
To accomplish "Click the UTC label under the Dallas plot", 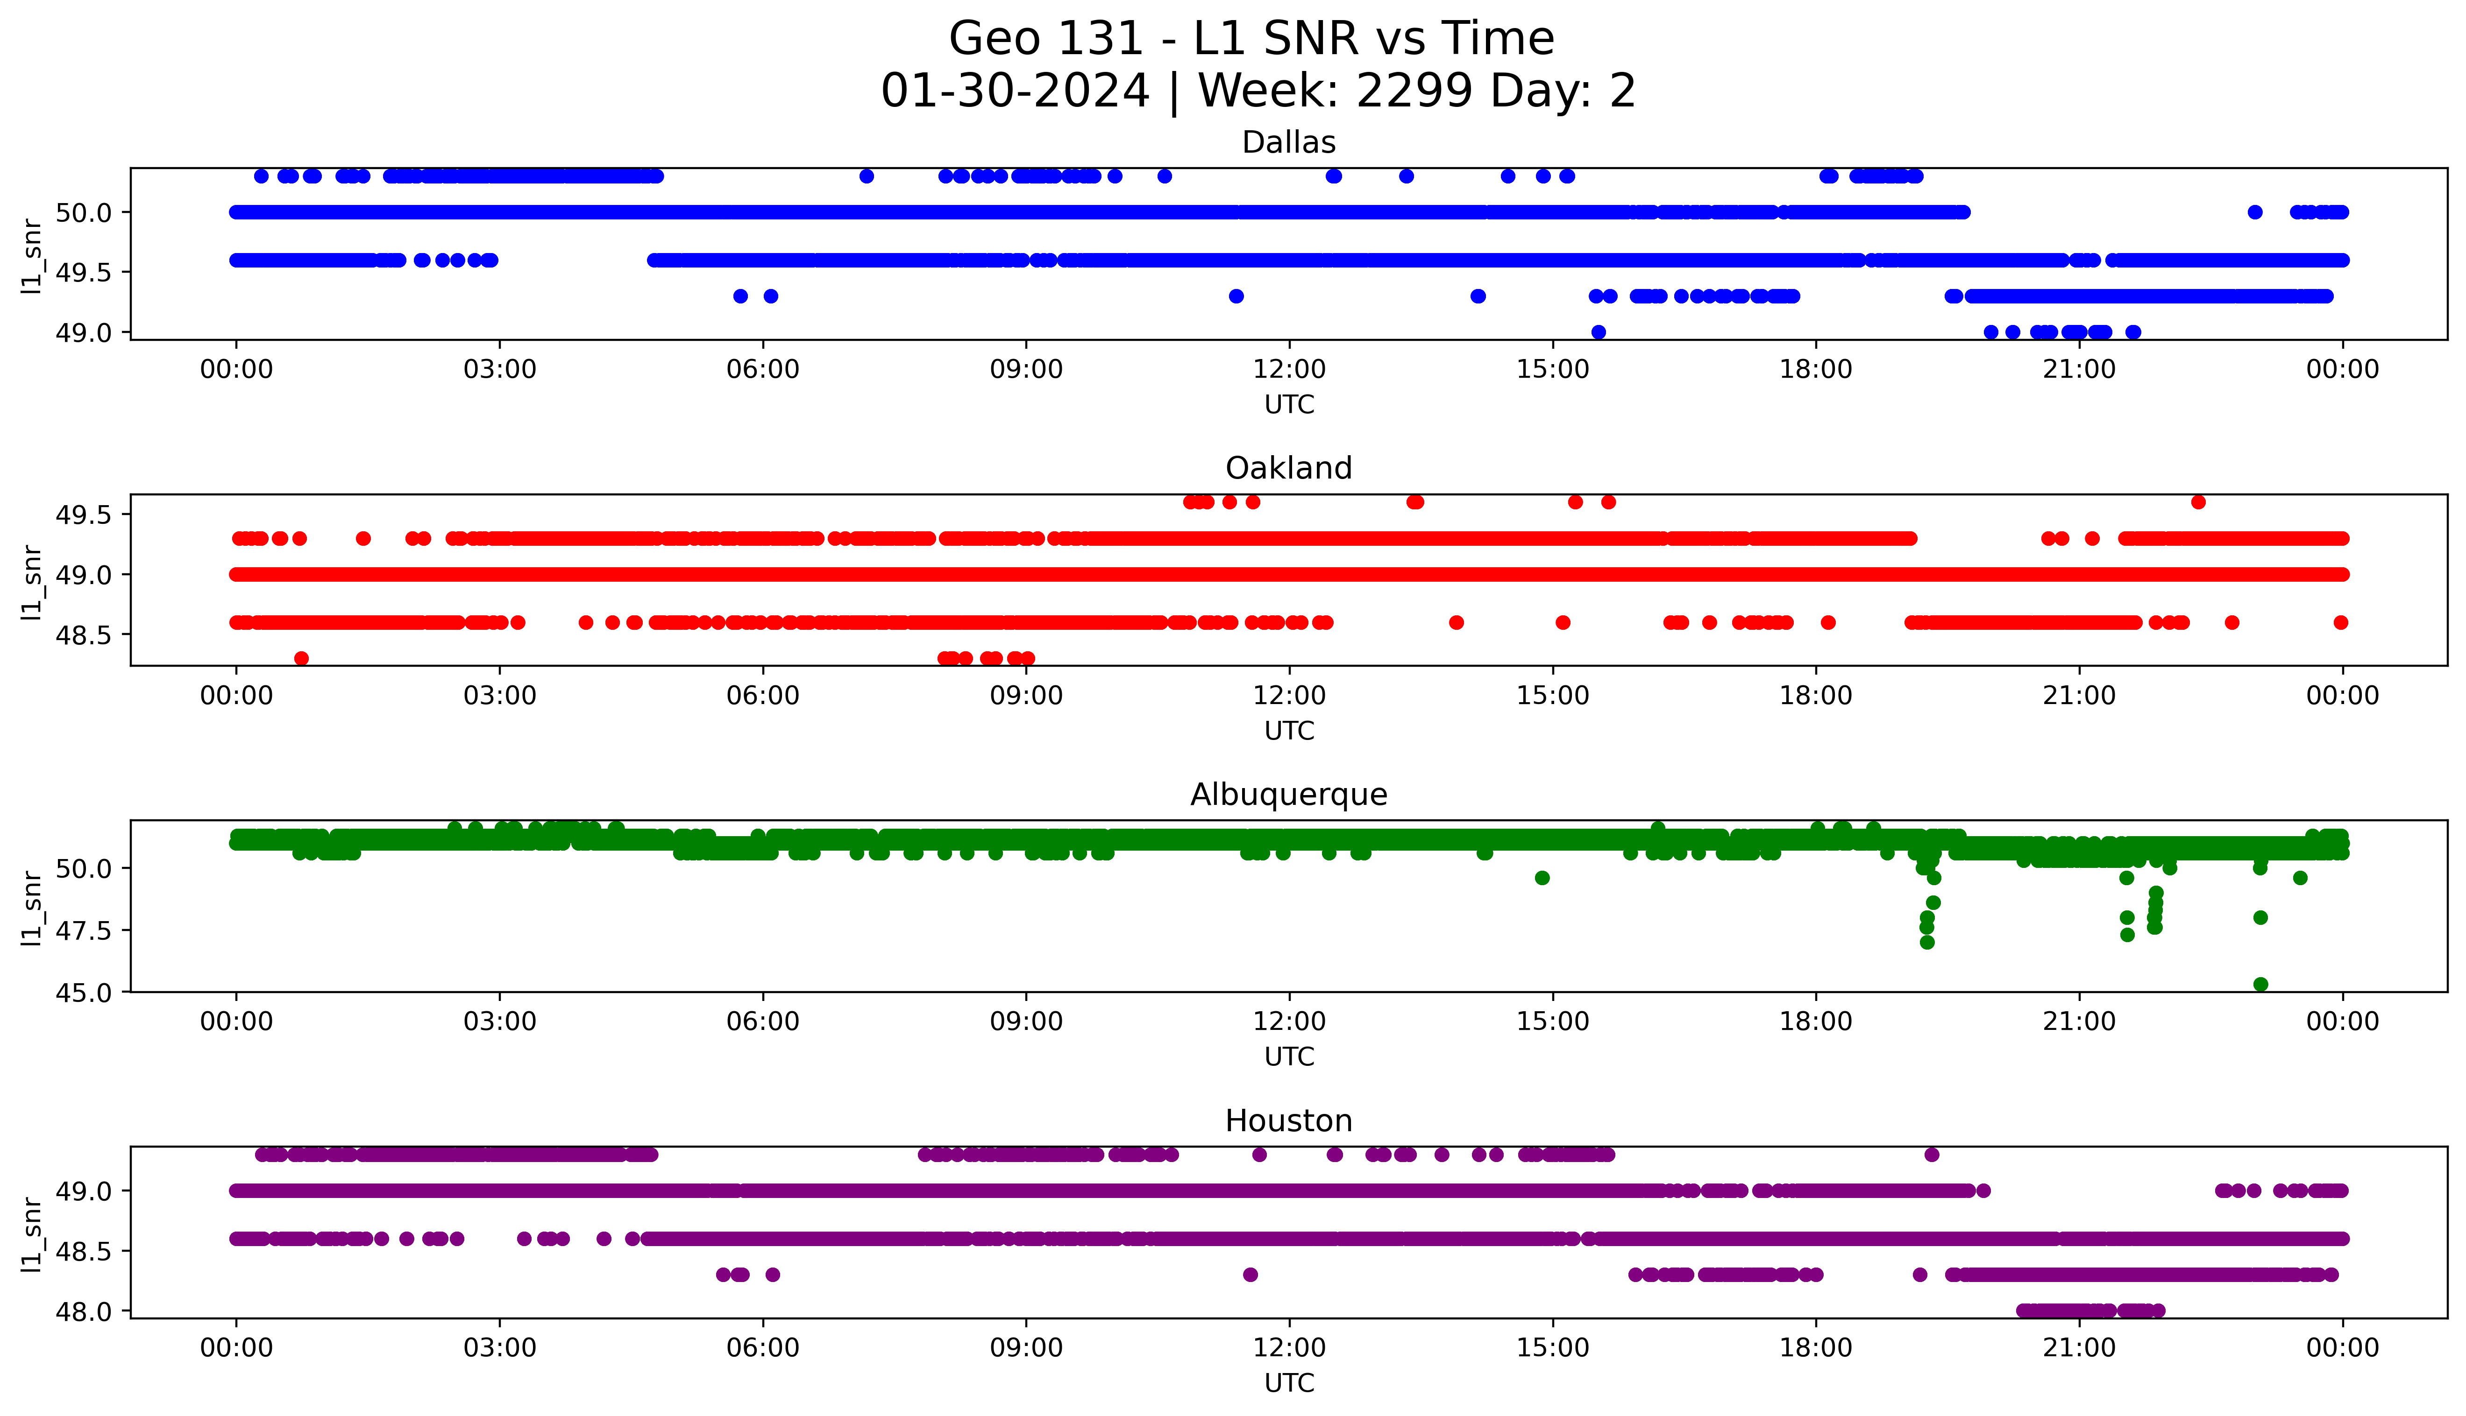I will click(x=1289, y=405).
